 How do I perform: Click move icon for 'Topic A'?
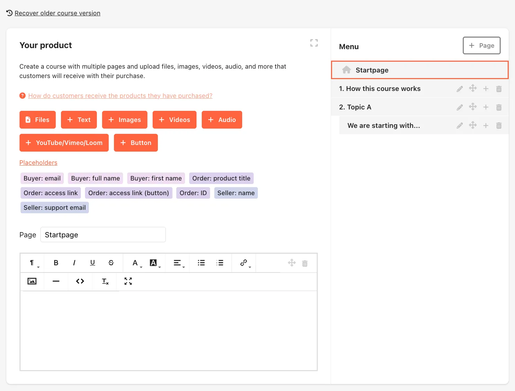coord(473,107)
